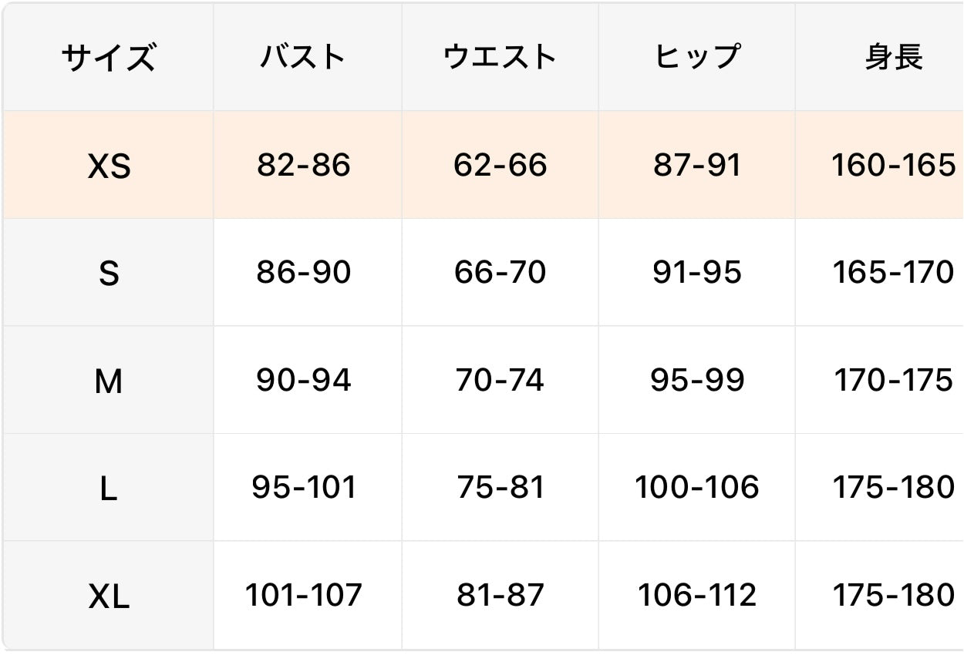964x662 pixels.
Task: Click the M bust value 90-94
Action: [304, 380]
